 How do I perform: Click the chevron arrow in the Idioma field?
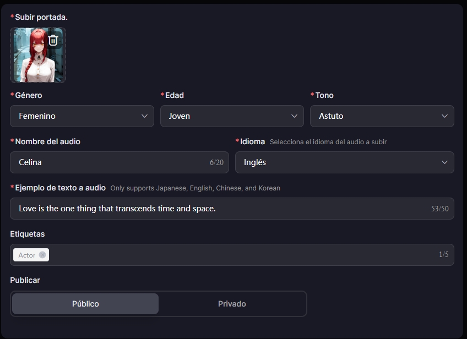tap(444, 162)
